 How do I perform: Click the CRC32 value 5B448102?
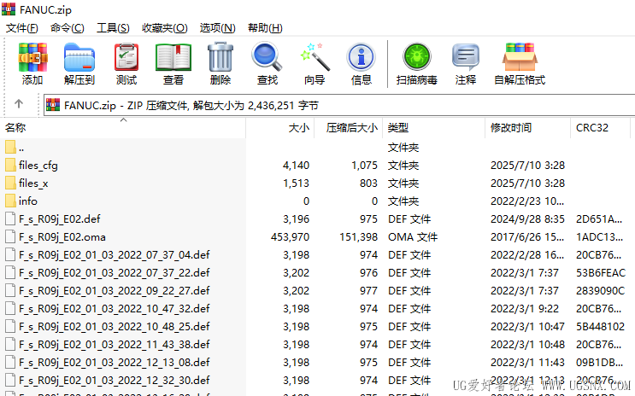(x=600, y=326)
